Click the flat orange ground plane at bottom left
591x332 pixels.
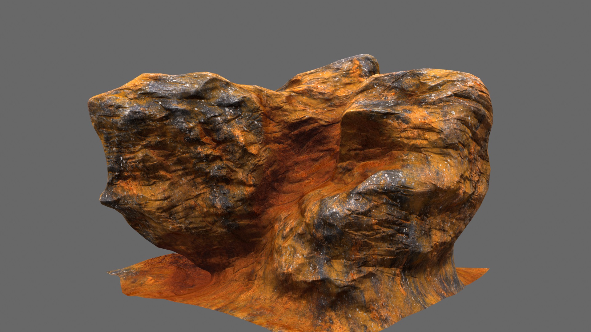pos(160,277)
